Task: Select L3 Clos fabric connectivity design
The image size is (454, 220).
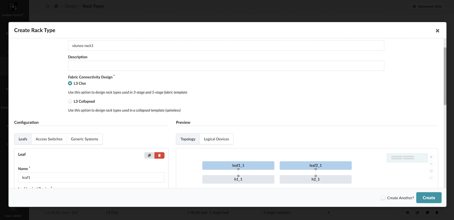Action: pos(70,83)
